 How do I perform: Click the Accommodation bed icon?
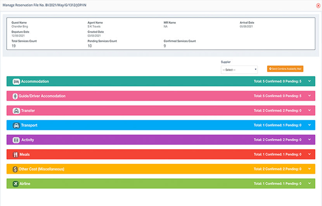click(x=16, y=81)
